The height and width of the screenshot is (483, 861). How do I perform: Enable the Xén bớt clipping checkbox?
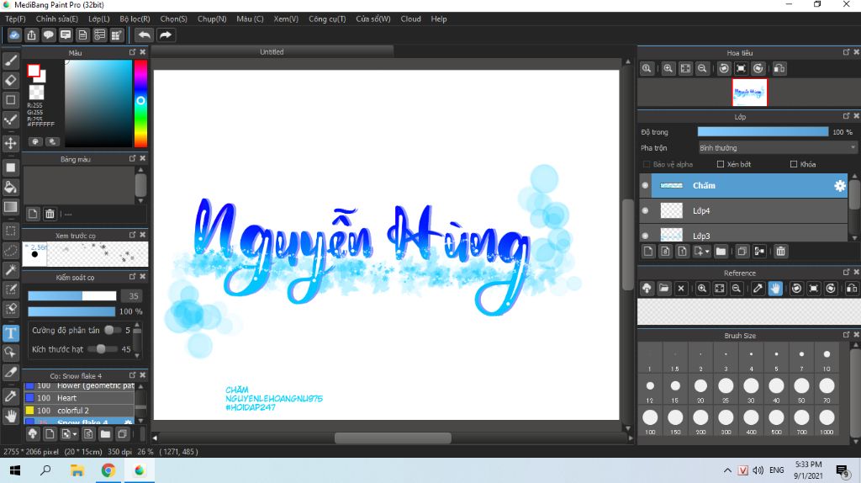pyautogui.click(x=721, y=164)
